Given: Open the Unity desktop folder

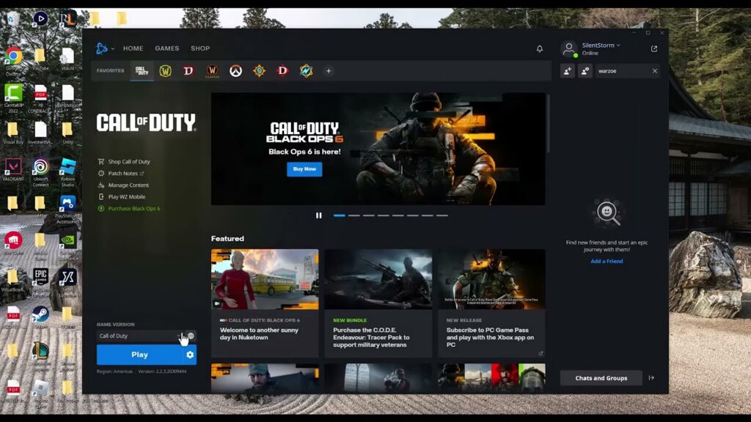Looking at the screenshot, I should (67, 133).
